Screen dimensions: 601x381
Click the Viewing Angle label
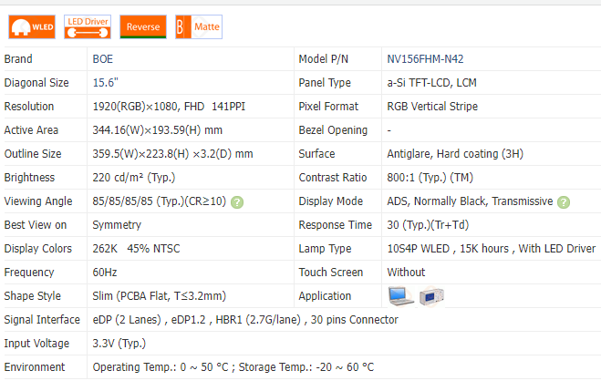[x=38, y=201]
